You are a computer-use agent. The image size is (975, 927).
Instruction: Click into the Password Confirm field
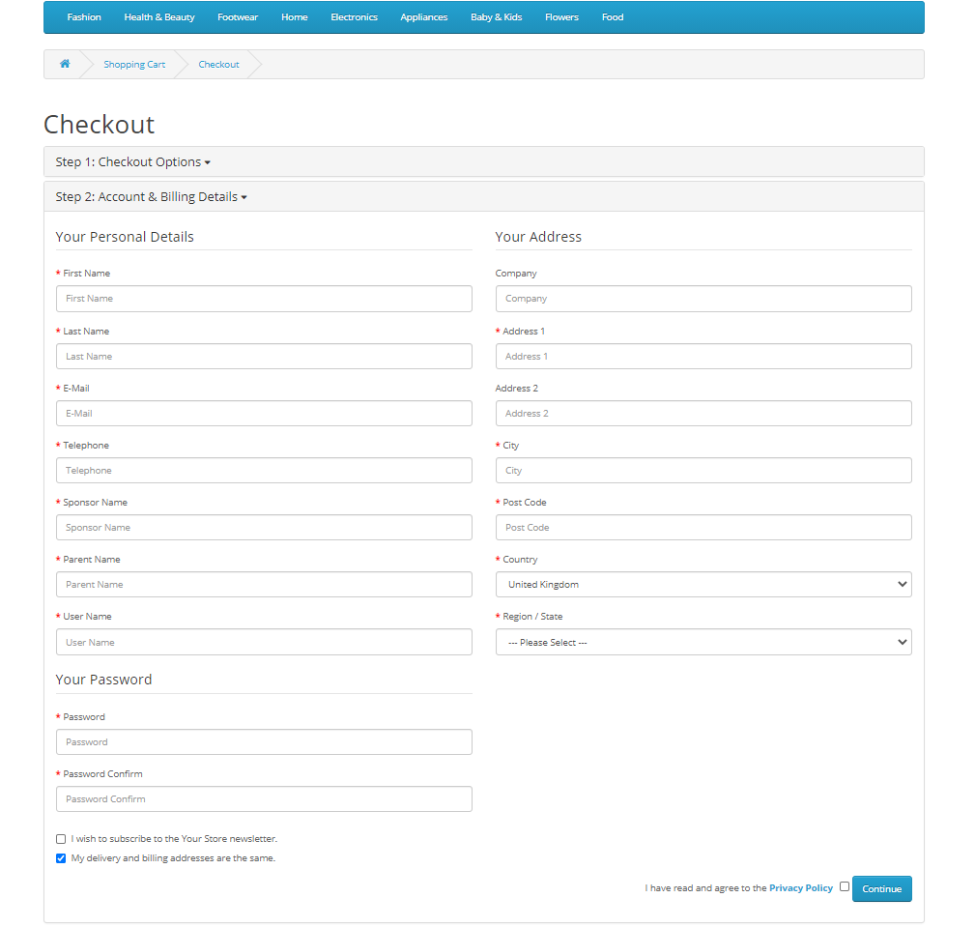(263, 798)
